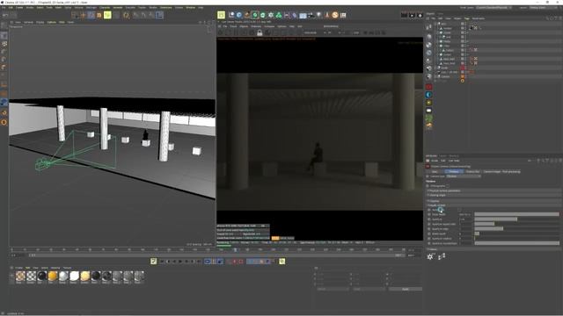Expand the topmost object in object manager tree
This screenshot has height=316, width=563.
(x=435, y=24)
